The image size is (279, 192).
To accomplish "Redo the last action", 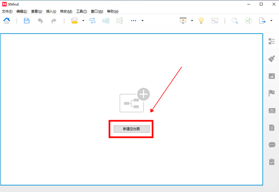I will pyautogui.click(x=54, y=21).
